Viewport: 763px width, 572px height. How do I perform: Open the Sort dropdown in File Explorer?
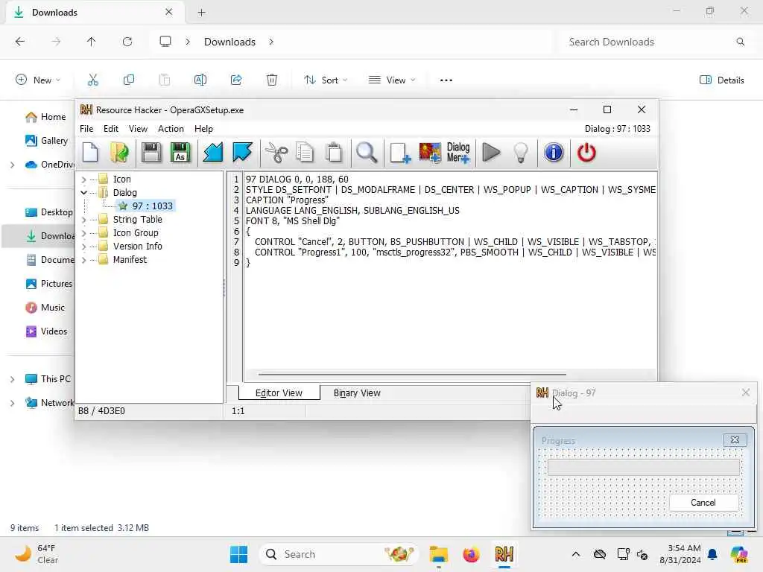coord(326,80)
